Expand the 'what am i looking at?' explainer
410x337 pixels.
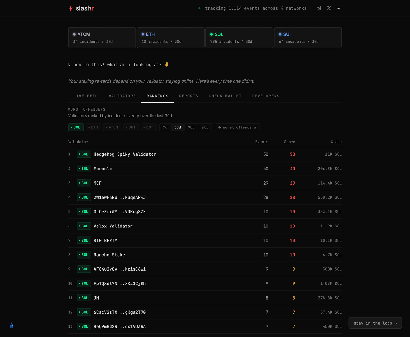click(x=118, y=65)
